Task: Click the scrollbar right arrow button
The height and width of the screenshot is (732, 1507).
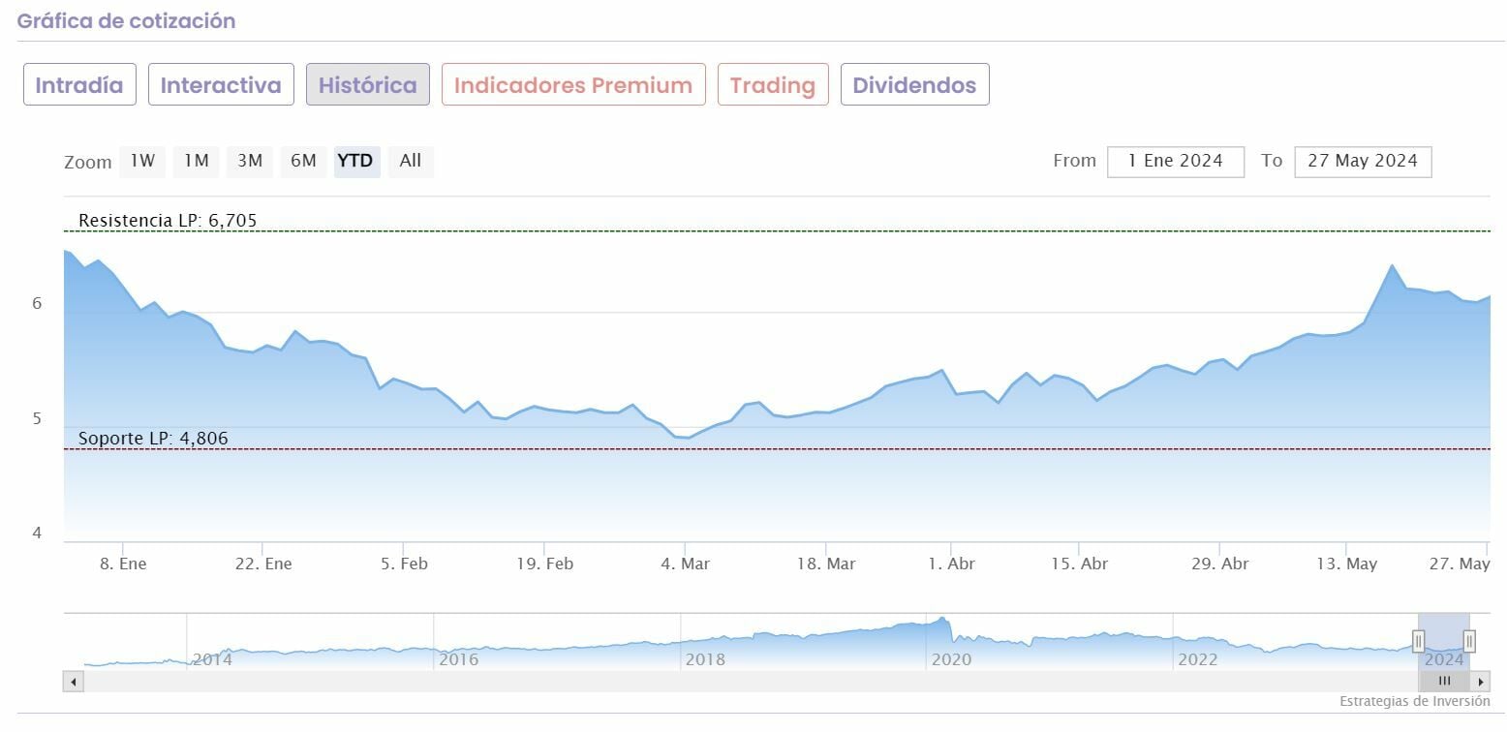Action: (1481, 682)
